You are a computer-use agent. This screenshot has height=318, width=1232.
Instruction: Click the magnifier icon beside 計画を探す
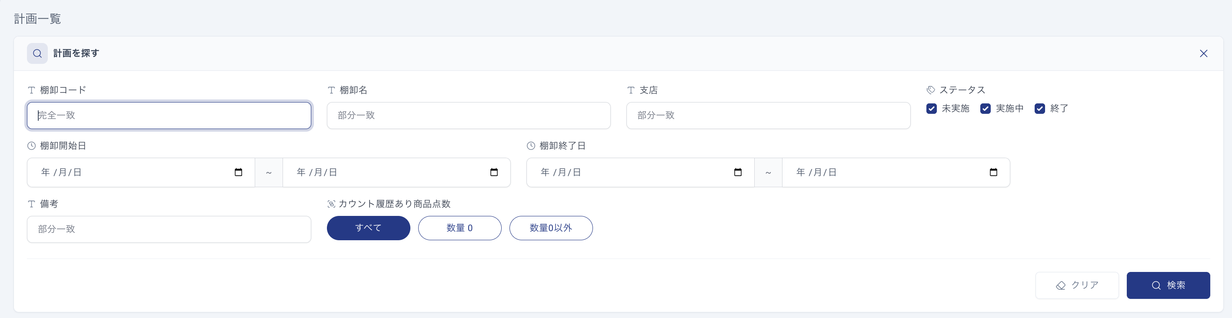pyautogui.click(x=37, y=53)
